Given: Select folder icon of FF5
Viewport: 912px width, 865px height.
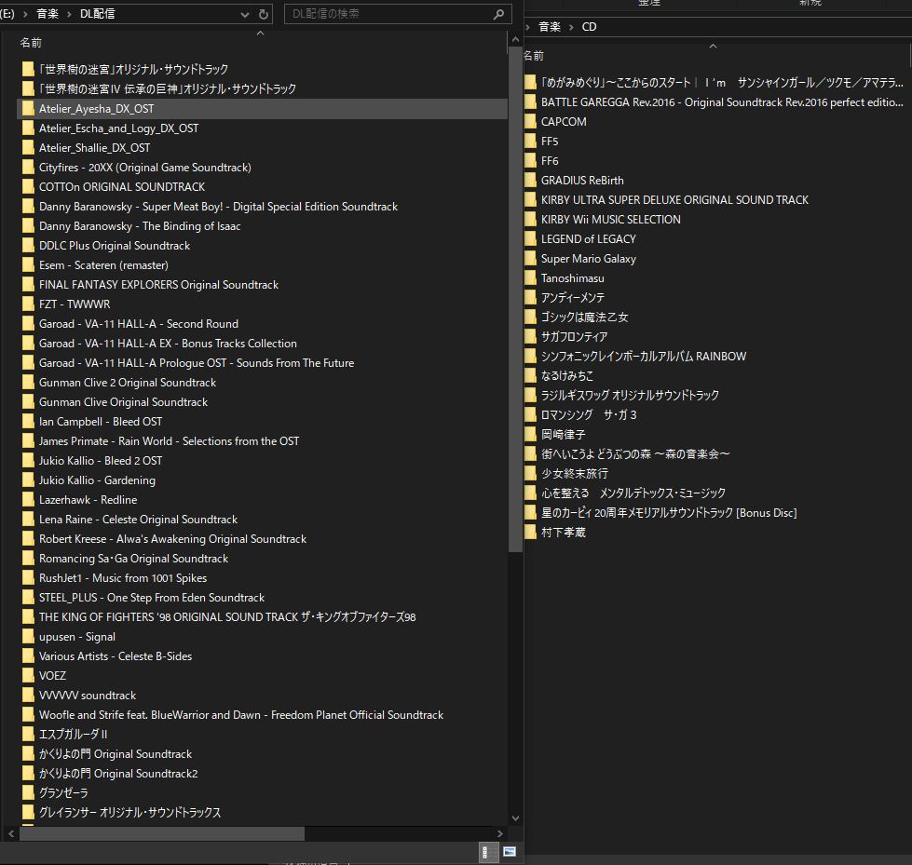Looking at the screenshot, I should click(x=530, y=142).
